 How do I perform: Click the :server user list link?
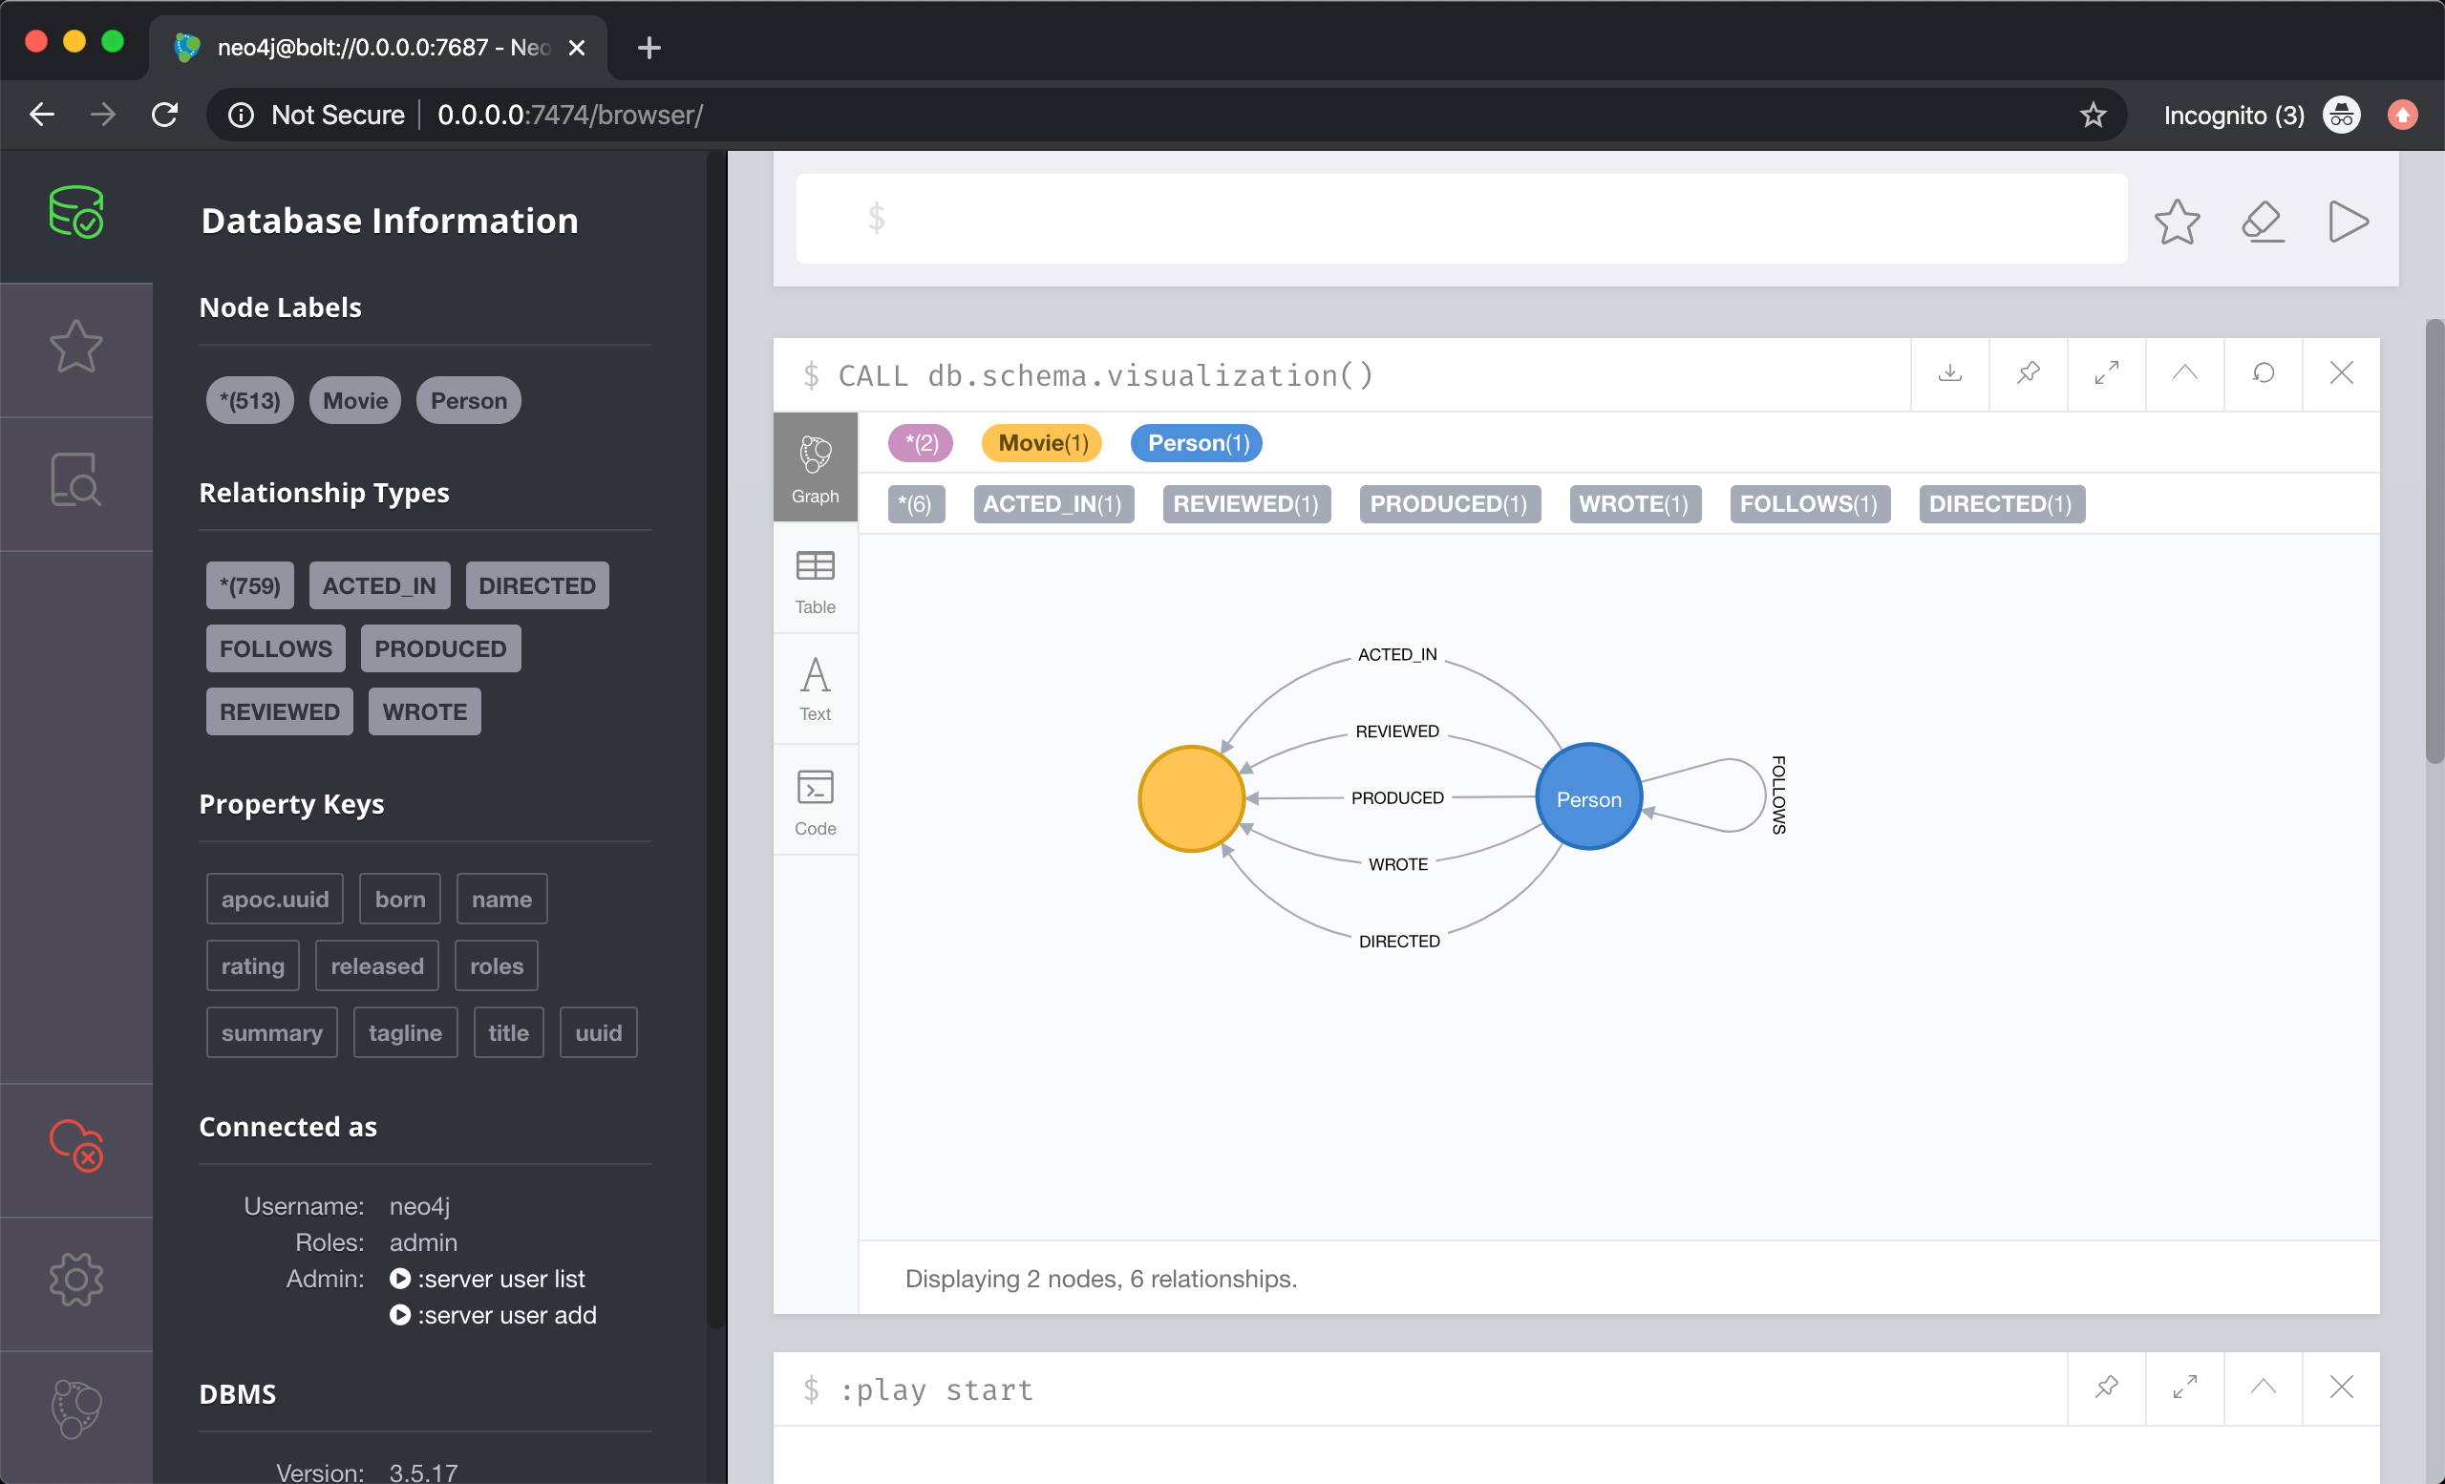pyautogui.click(x=489, y=1278)
